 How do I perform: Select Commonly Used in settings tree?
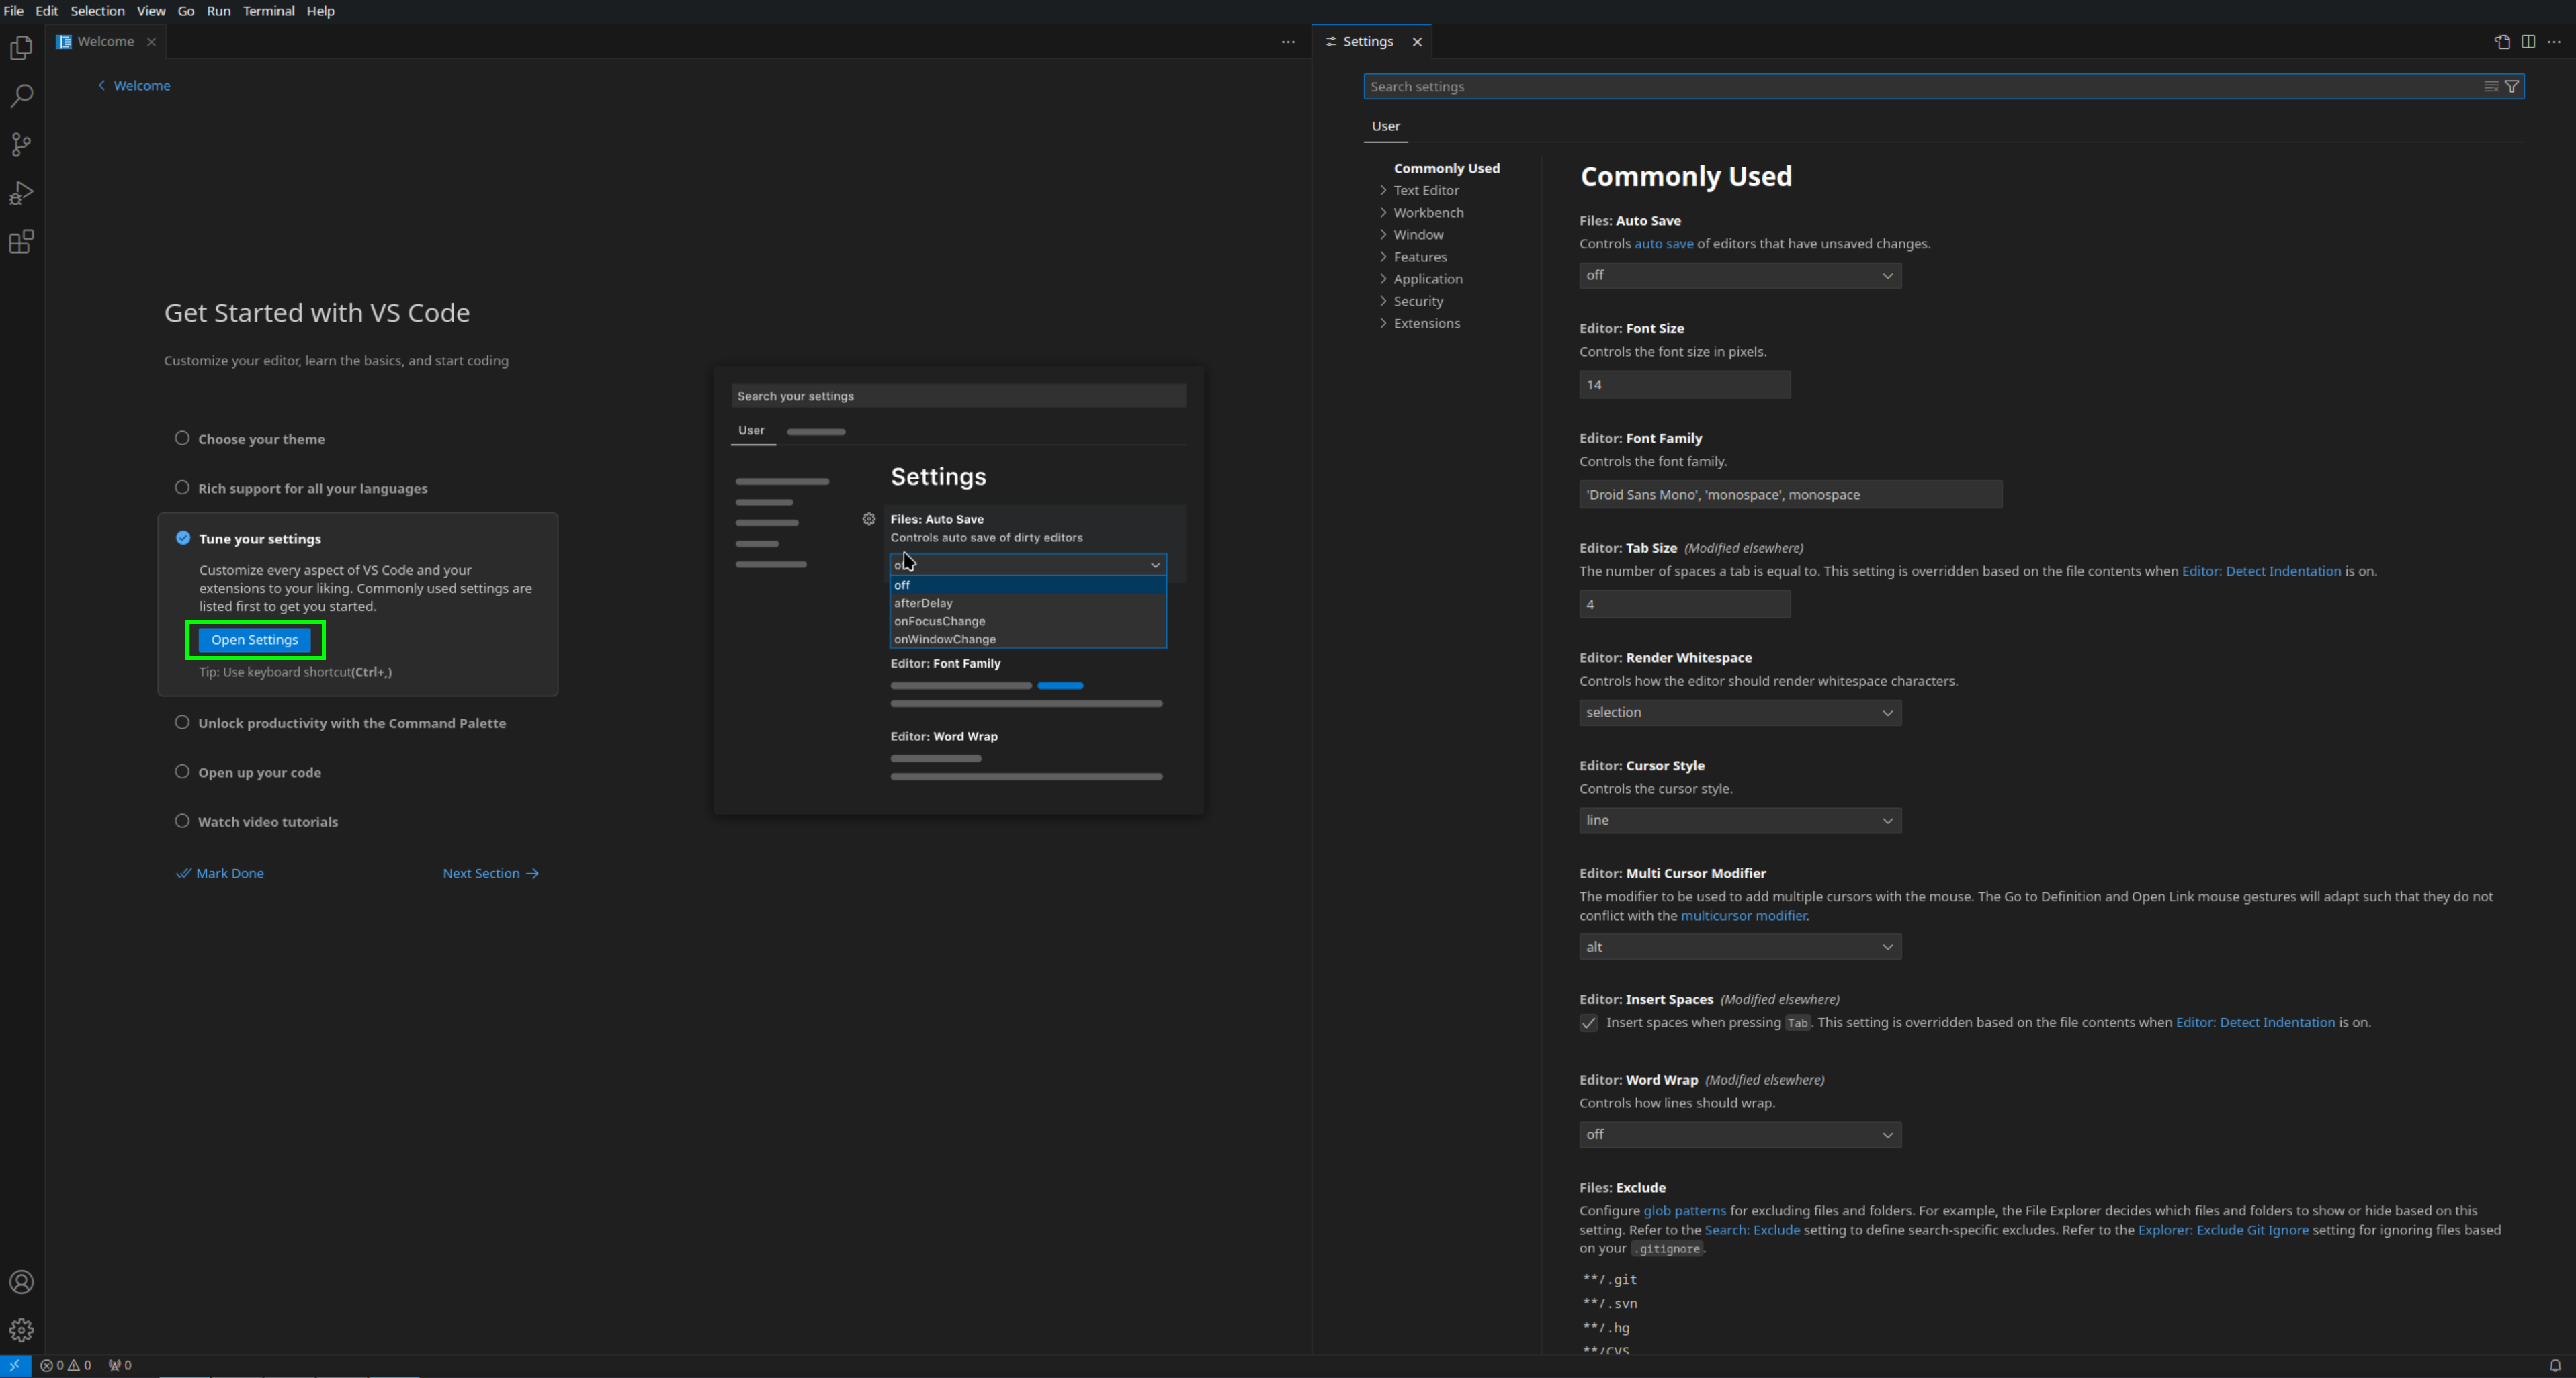pyautogui.click(x=1446, y=168)
